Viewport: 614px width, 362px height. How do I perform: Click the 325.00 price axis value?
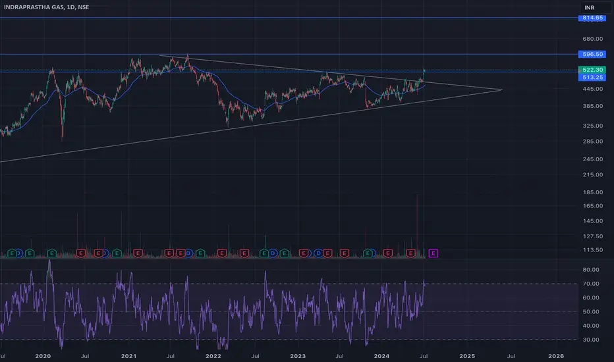click(x=592, y=126)
